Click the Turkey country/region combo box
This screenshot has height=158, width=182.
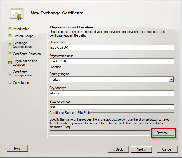(x=112, y=80)
